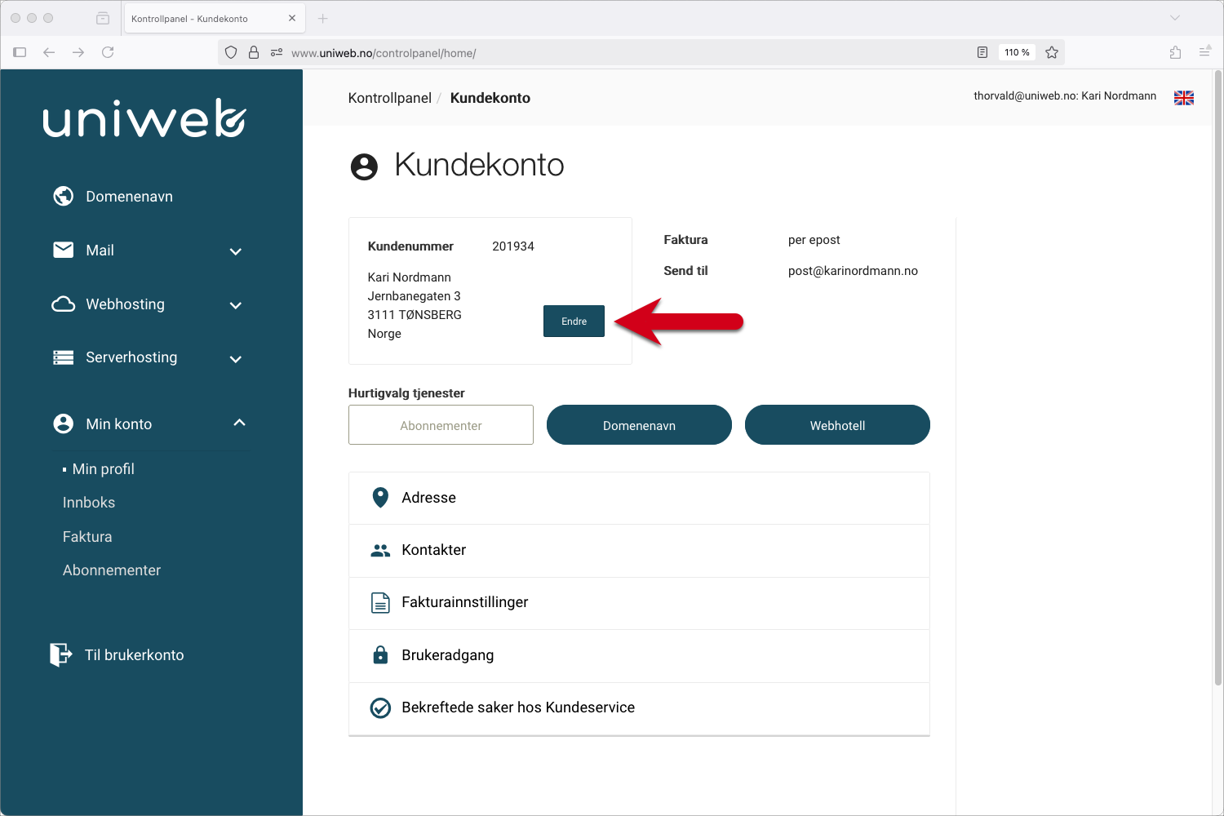Click the Abonnementer quick-choice button
1224x816 pixels.
[441, 425]
